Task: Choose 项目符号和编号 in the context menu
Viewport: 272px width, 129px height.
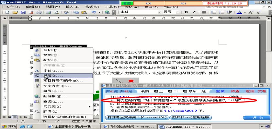Action: pyautogui.click(x=63, y=81)
